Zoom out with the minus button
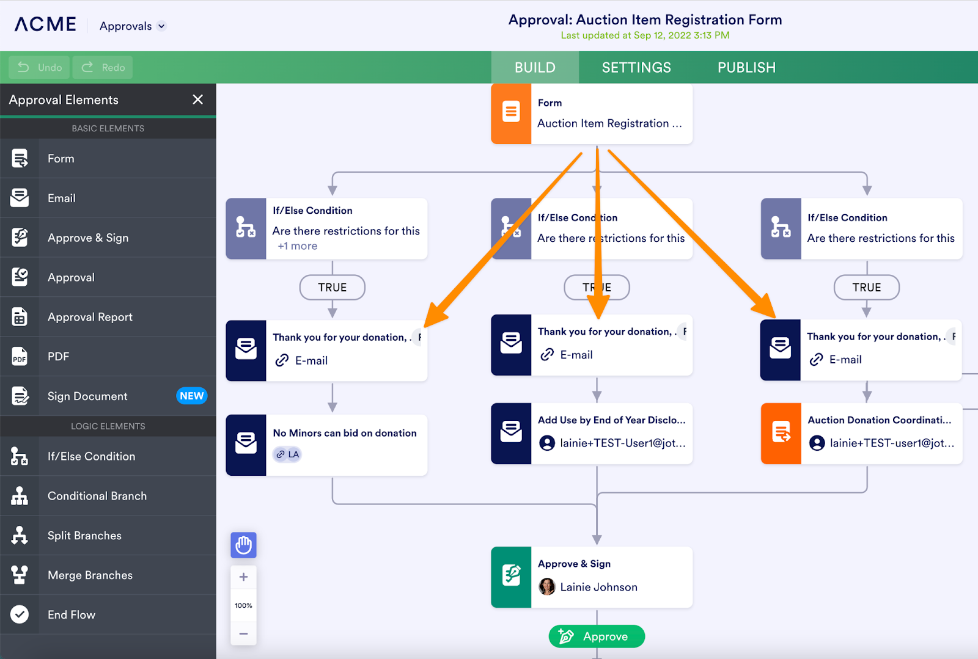The image size is (978, 659). [x=243, y=633]
